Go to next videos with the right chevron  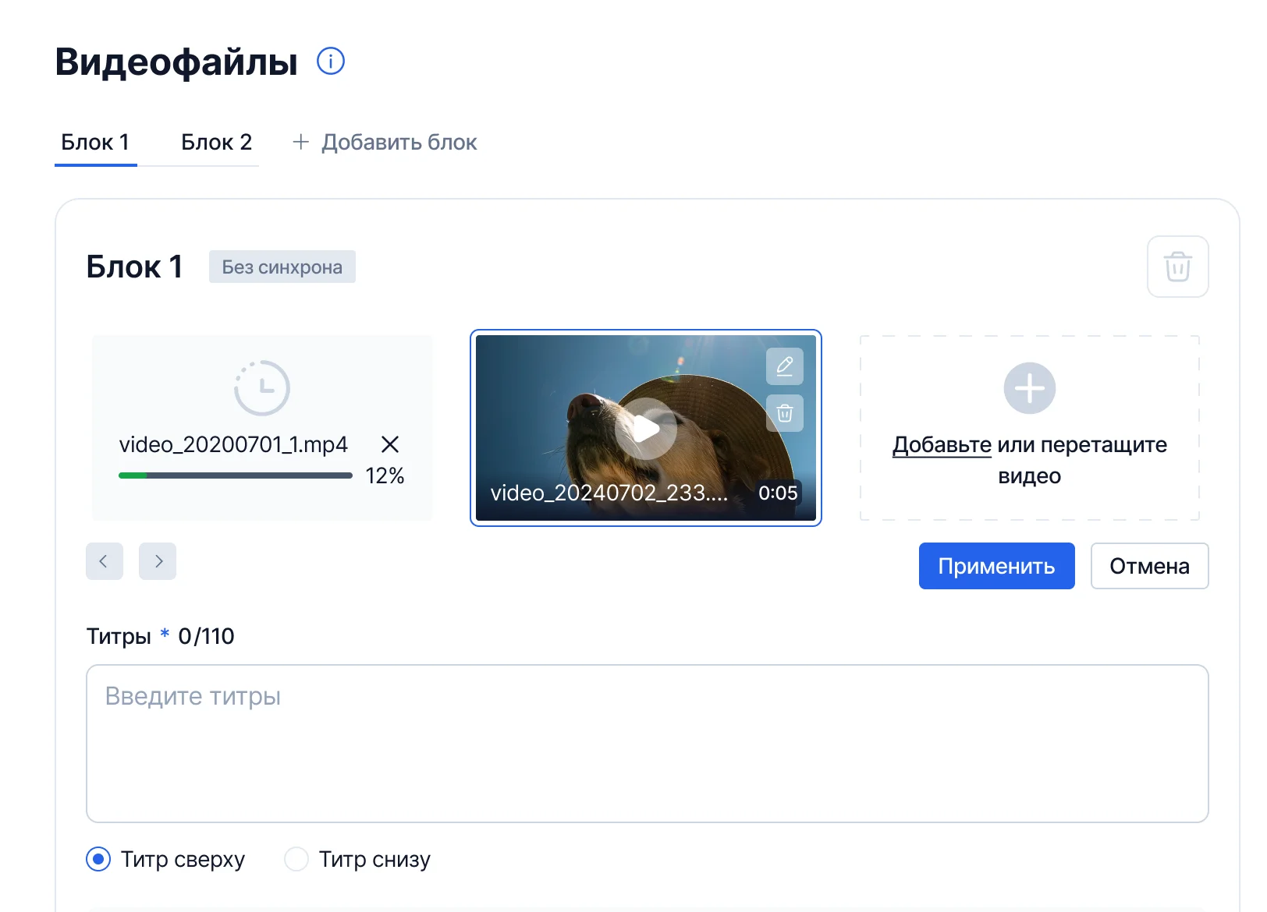[x=158, y=561]
